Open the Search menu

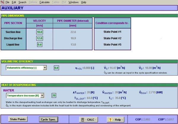point(22,2)
